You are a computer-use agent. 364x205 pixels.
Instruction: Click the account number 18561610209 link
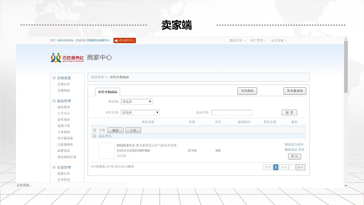pos(65,40)
